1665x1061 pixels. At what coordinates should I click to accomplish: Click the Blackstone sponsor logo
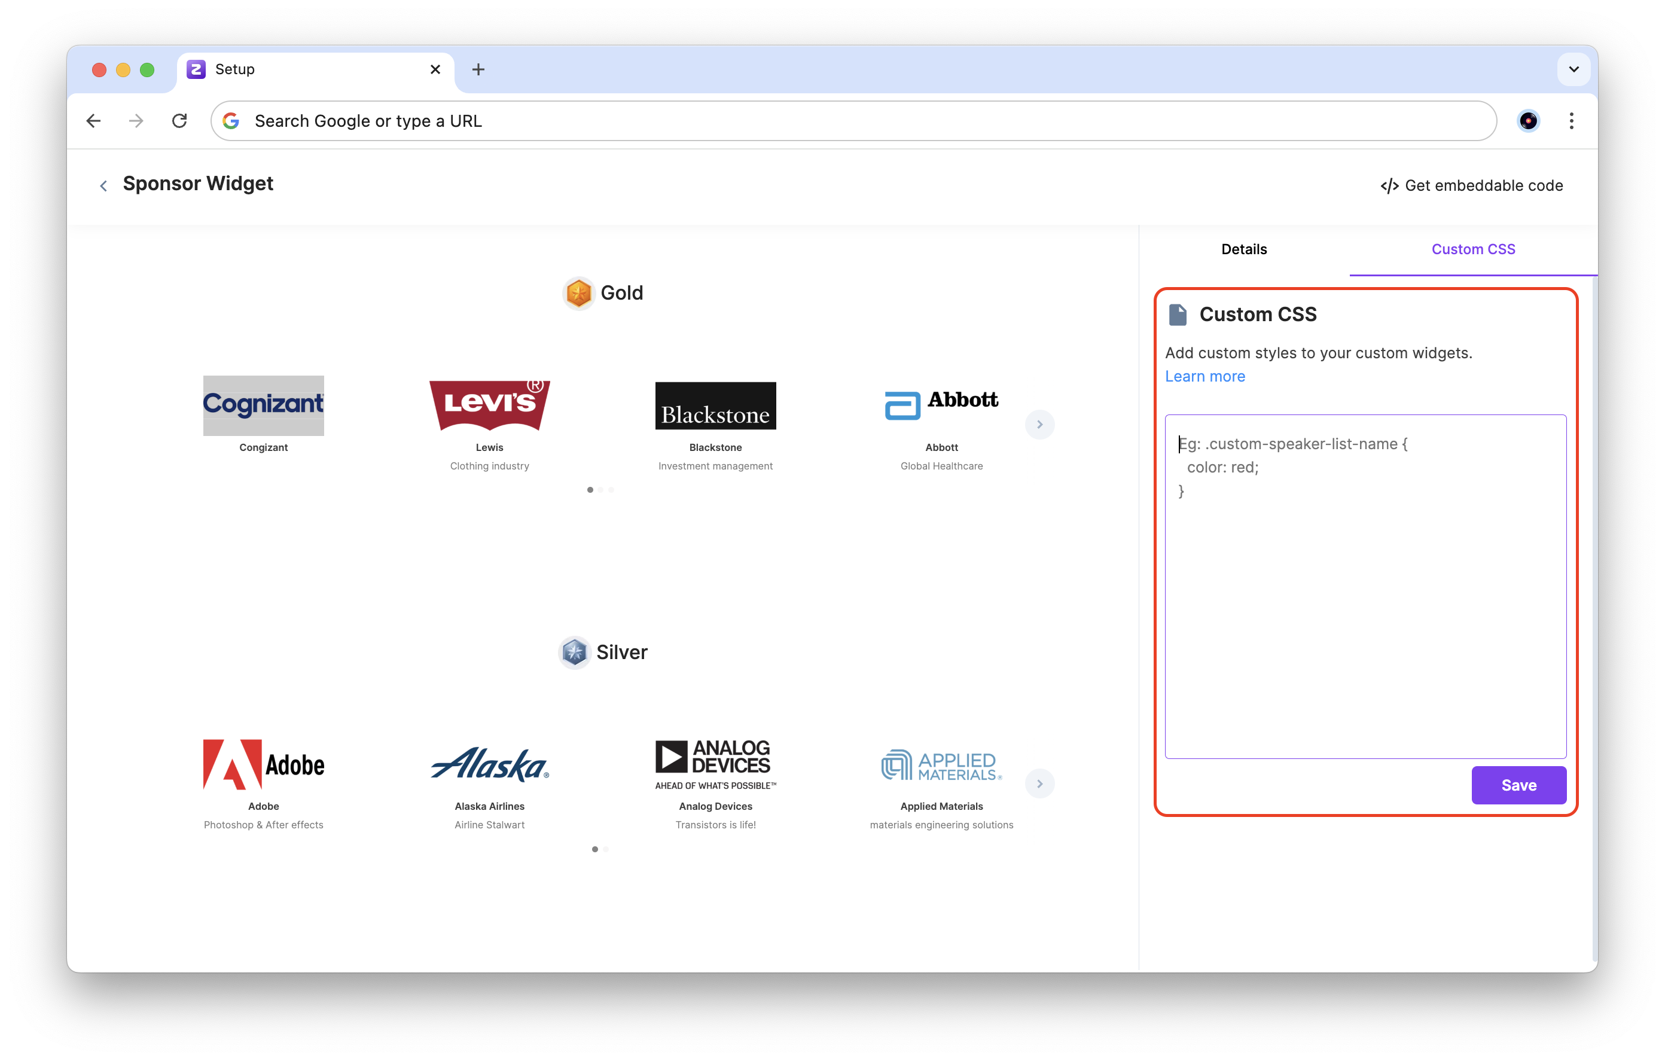(x=715, y=406)
